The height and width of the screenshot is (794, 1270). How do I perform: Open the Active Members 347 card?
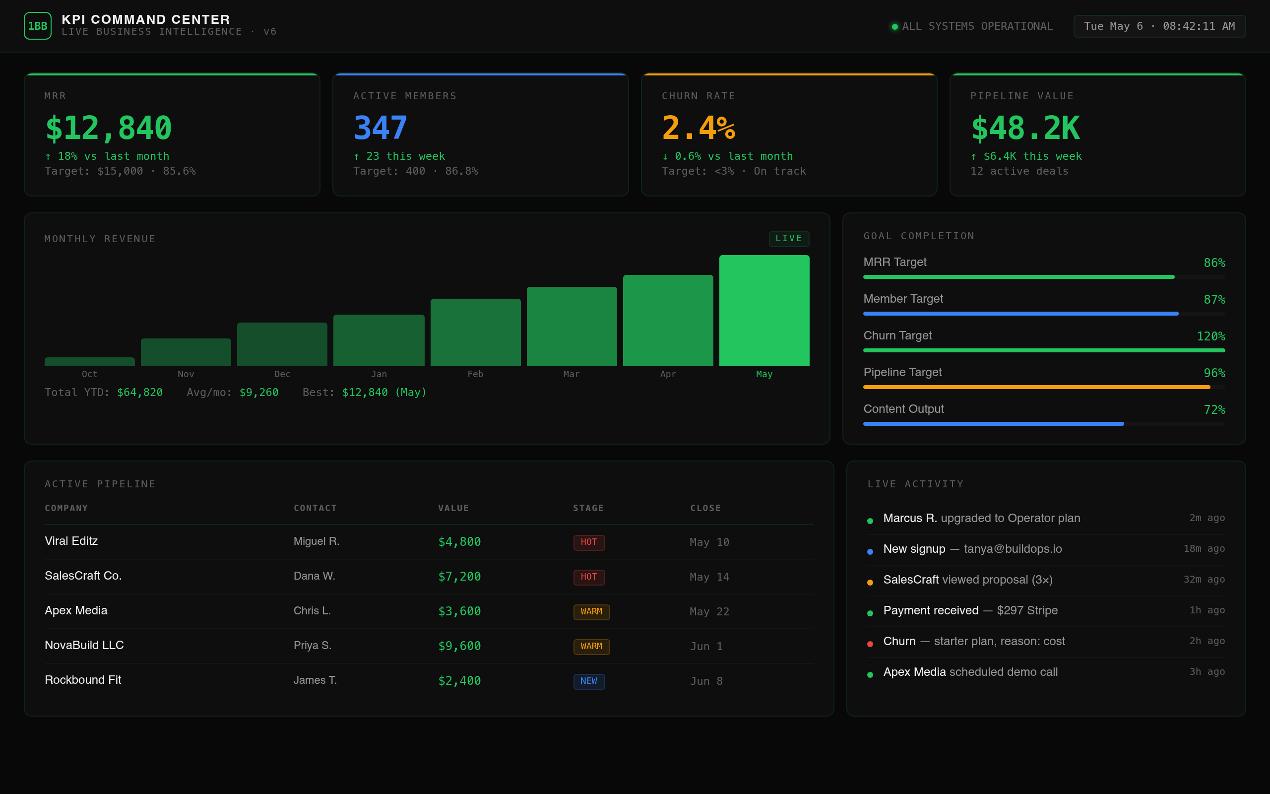(x=480, y=134)
